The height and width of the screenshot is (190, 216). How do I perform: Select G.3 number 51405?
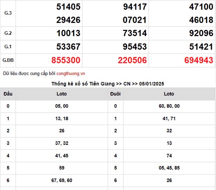pos(69,7)
